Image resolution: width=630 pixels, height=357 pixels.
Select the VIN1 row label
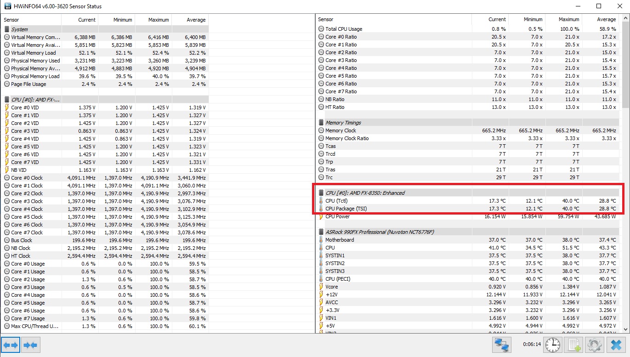click(x=331, y=318)
